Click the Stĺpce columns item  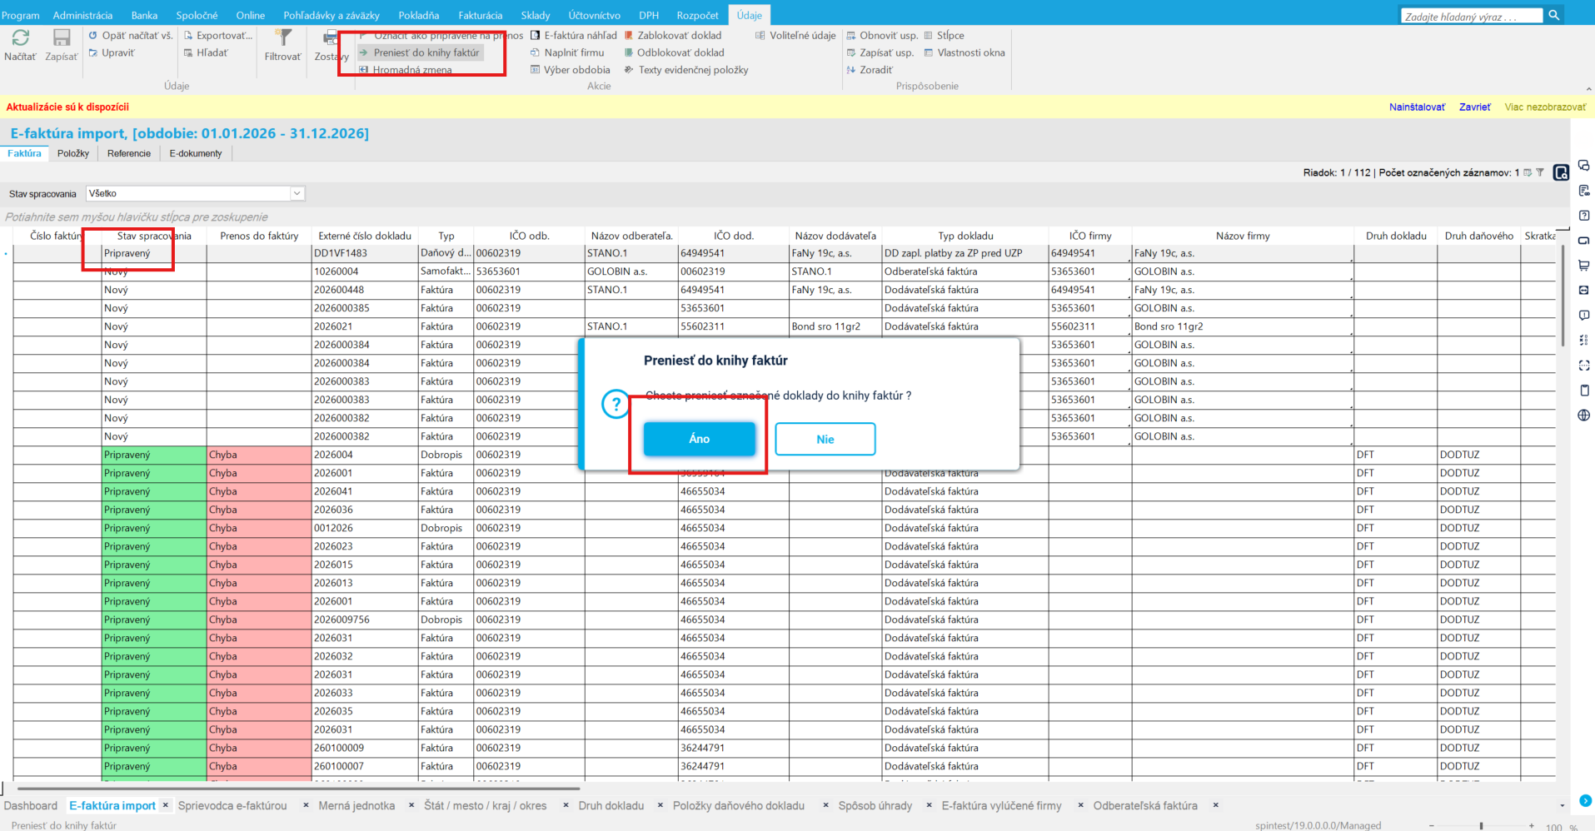point(944,36)
